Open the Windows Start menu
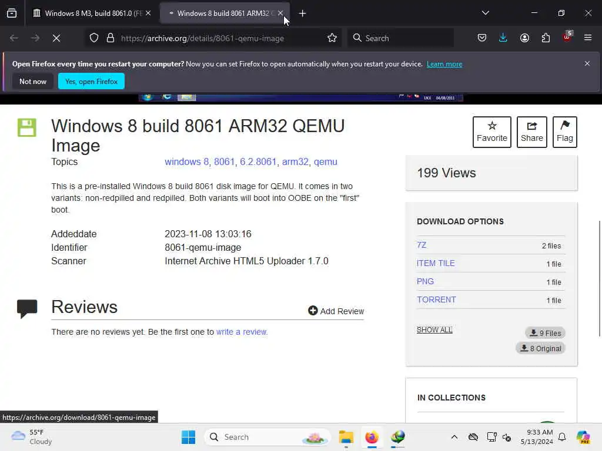The height and width of the screenshot is (451, 602). [188, 437]
